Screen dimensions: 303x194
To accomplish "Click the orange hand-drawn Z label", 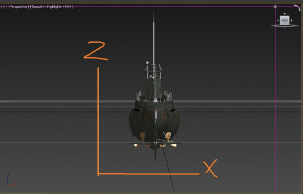I will tap(96, 50).
